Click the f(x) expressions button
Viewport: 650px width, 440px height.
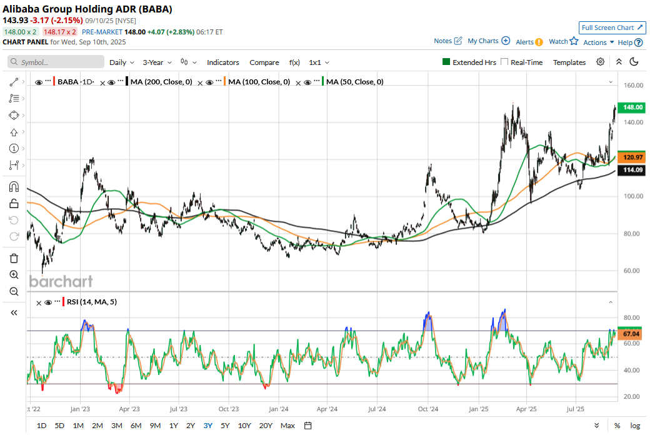tap(294, 62)
